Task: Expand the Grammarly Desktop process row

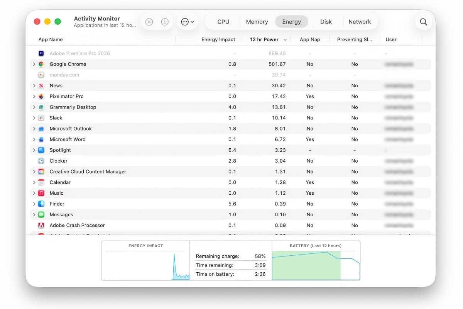Action: (x=34, y=107)
